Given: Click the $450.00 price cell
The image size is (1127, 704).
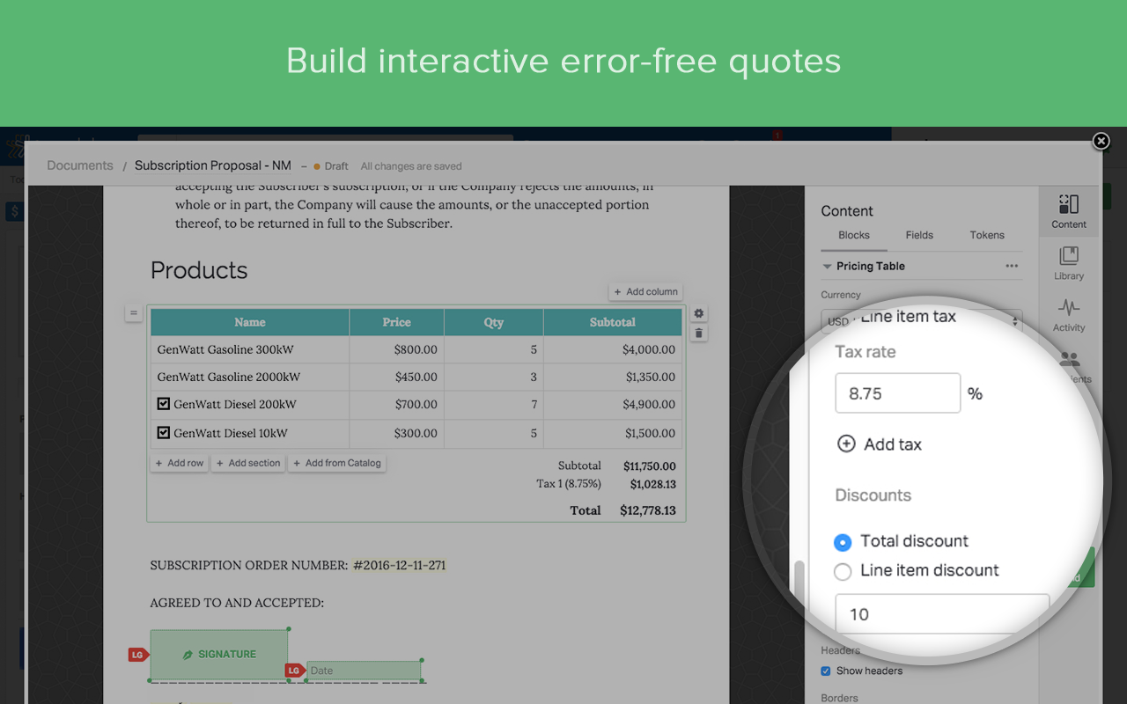Looking at the screenshot, I should point(396,377).
